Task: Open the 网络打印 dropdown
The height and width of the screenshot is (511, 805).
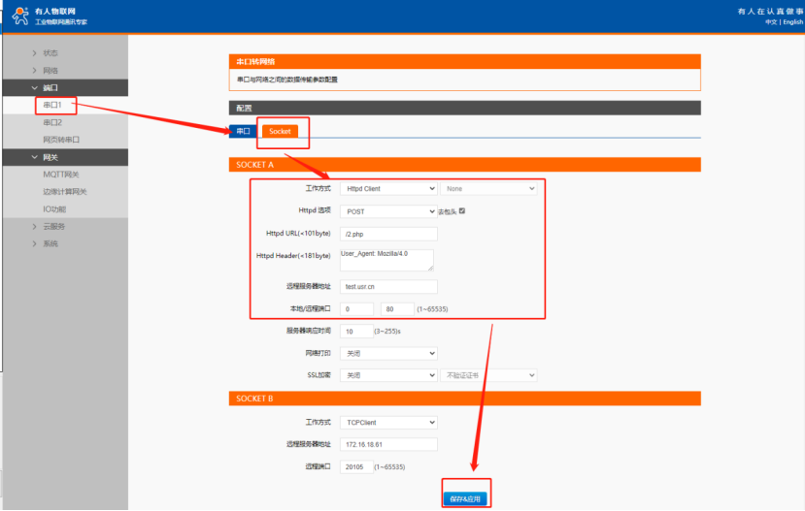Action: [387, 353]
